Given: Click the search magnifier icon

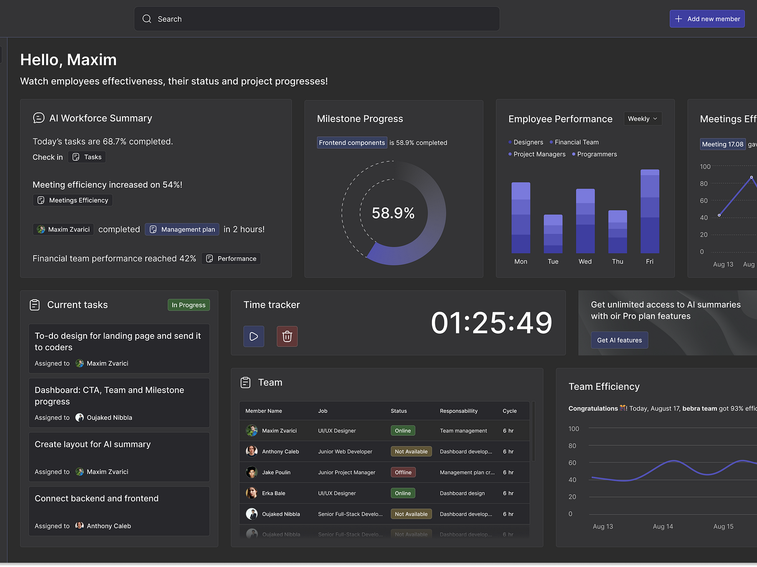Looking at the screenshot, I should [147, 19].
